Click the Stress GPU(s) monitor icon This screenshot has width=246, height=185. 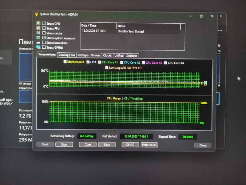point(38,47)
